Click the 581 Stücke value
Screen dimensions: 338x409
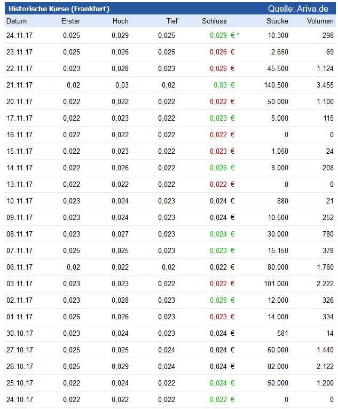(x=281, y=333)
